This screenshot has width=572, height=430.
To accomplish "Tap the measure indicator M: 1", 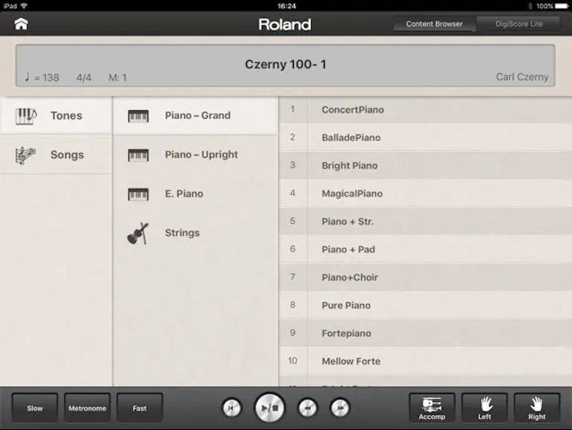I will click(x=117, y=78).
